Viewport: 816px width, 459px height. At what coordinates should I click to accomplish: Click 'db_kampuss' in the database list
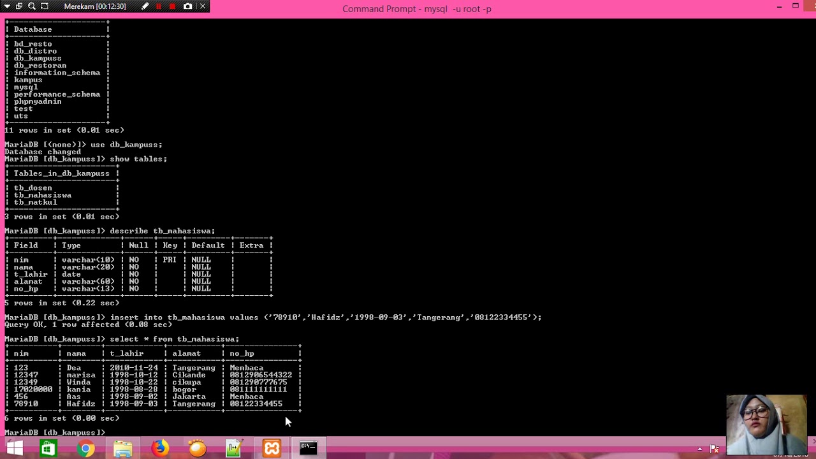[38, 58]
